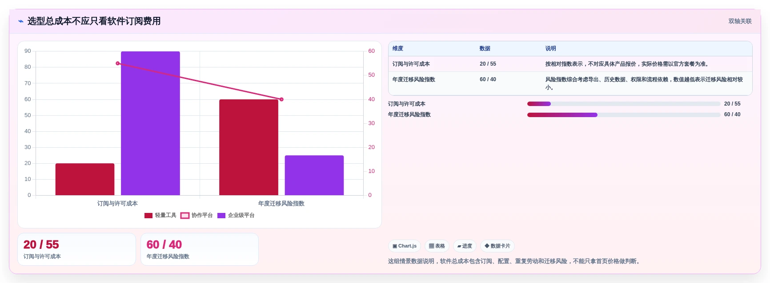Click the 60 / 40 data card
This screenshot has height=283, width=770.
pos(200,249)
